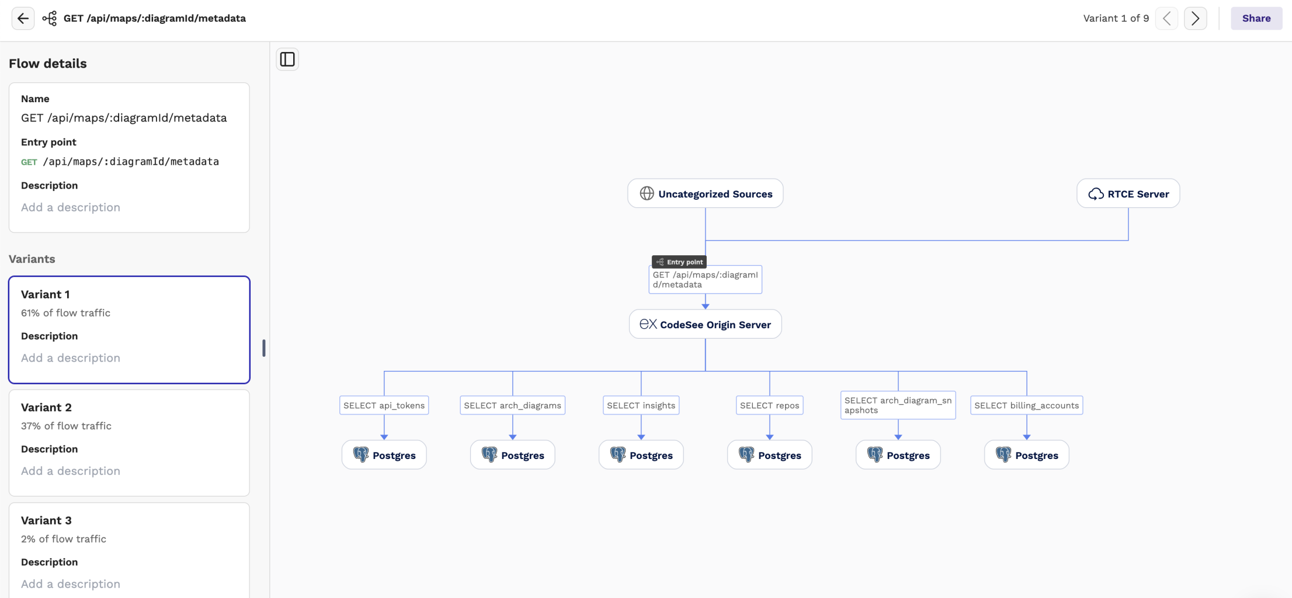Select the Uncategorized Sources node

[705, 193]
